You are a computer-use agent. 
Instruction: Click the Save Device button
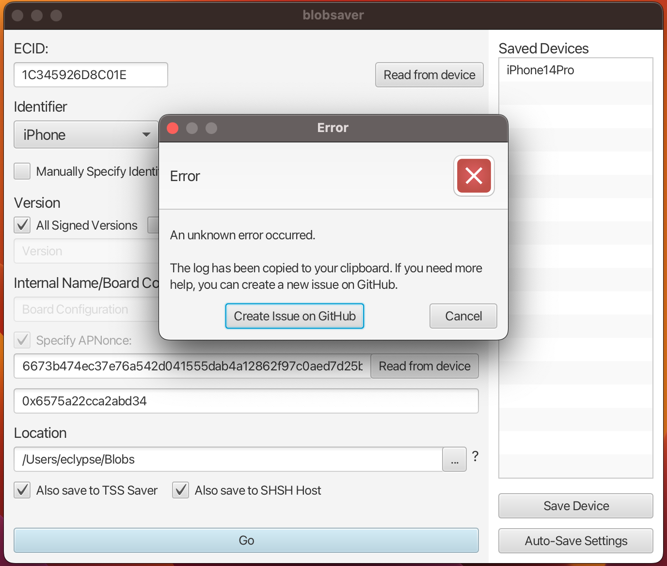pyautogui.click(x=575, y=506)
